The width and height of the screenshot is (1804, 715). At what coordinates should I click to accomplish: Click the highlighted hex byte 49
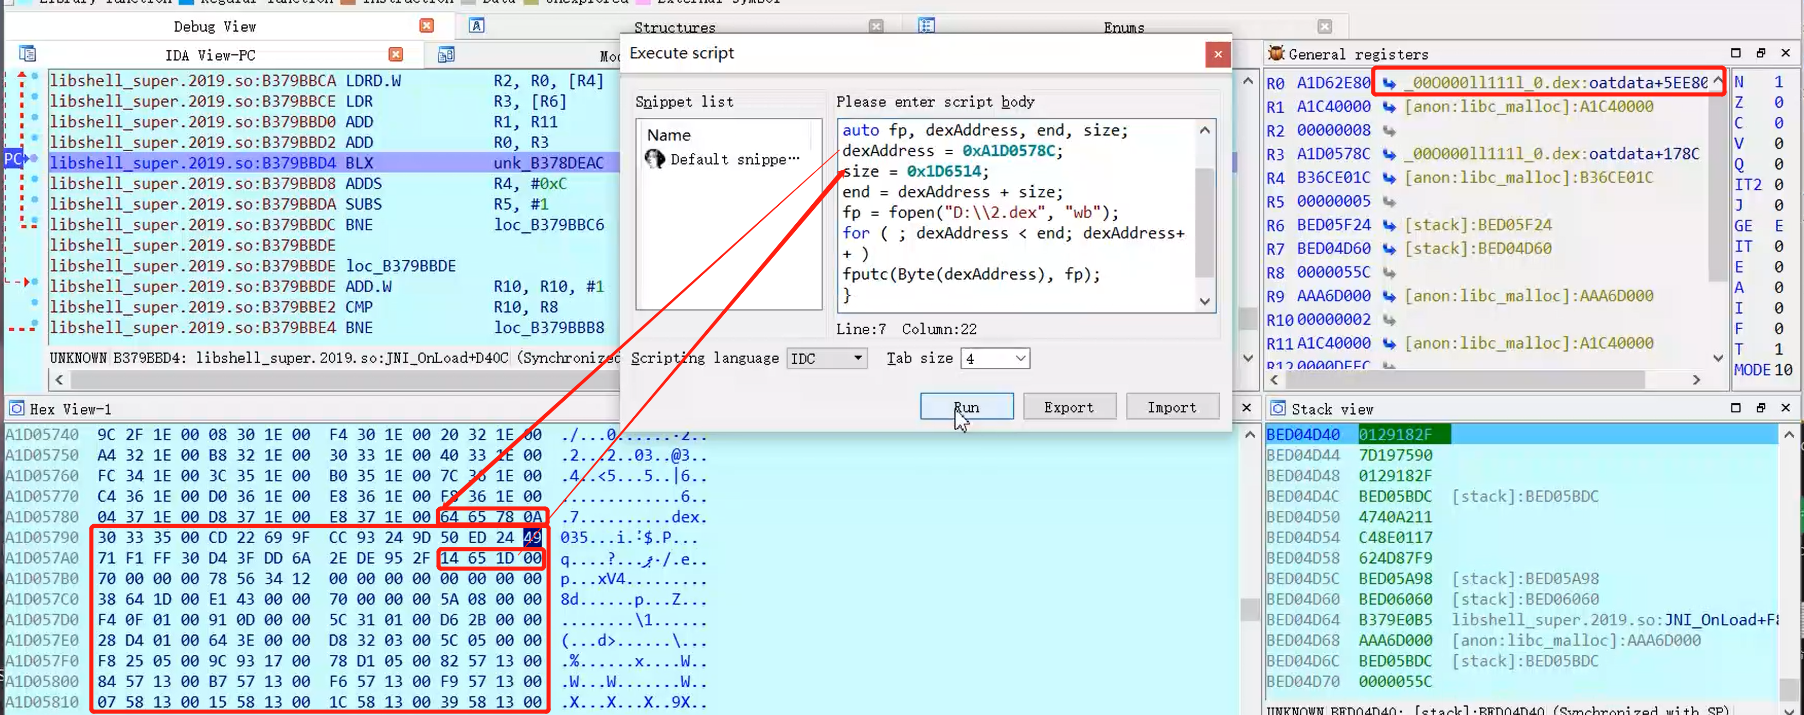[x=532, y=538]
